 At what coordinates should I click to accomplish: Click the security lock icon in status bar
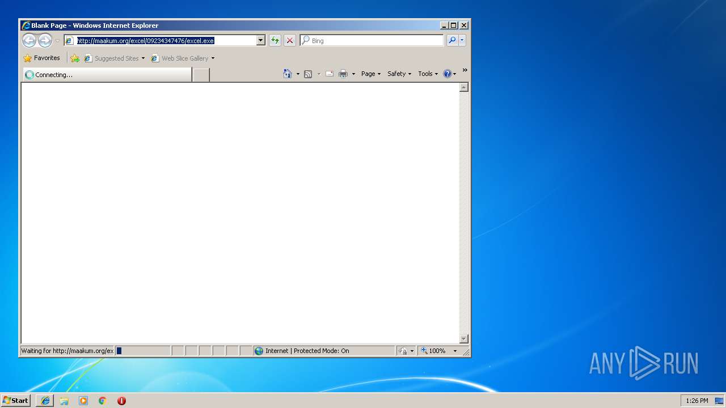point(403,351)
